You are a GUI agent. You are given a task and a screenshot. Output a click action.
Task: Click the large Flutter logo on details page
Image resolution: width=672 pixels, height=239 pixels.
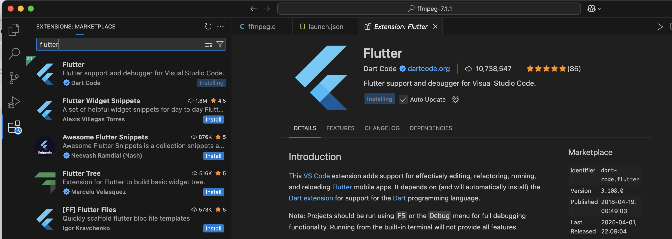coord(321,78)
